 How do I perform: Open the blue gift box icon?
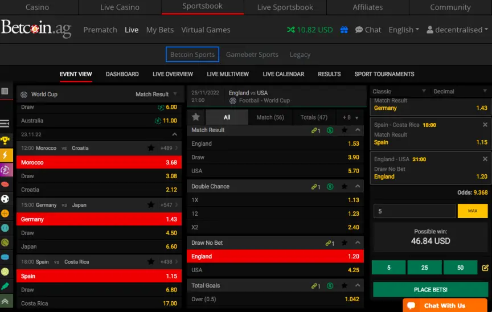pyautogui.click(x=344, y=30)
